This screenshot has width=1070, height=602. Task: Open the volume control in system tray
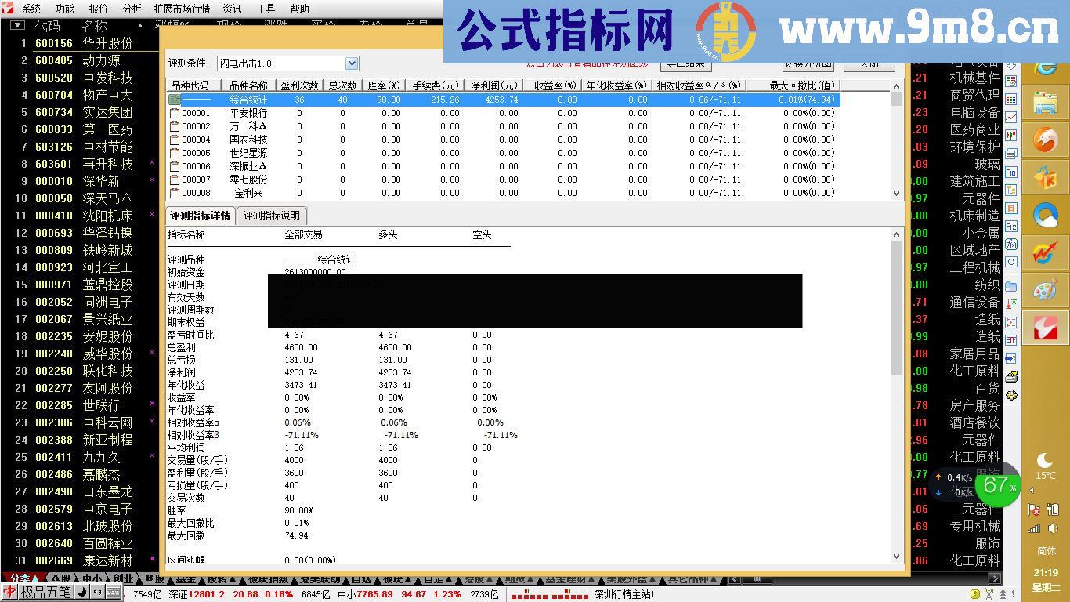(1053, 528)
